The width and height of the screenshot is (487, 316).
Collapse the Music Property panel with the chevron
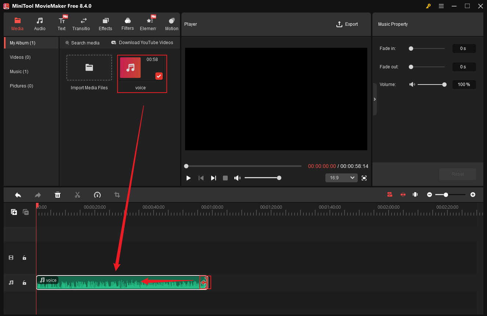(x=375, y=99)
